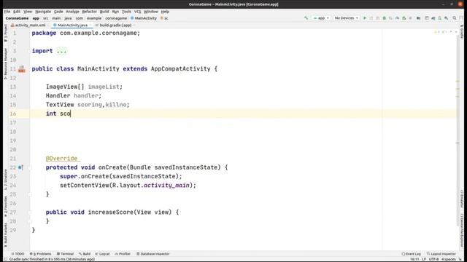Open the Profile app toolbar icon
Viewport: 467px width, 262px height.
pyautogui.click(x=397, y=18)
